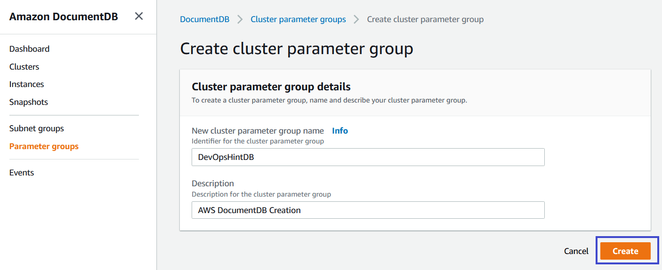Focus the cluster parameter group name field
This screenshot has width=662, height=270.
tap(368, 157)
